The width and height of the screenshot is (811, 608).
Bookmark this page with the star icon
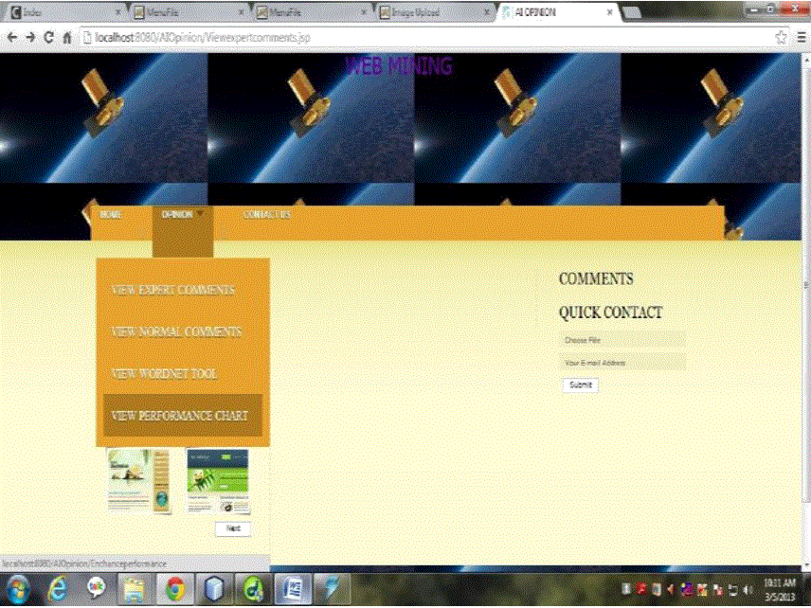(781, 38)
